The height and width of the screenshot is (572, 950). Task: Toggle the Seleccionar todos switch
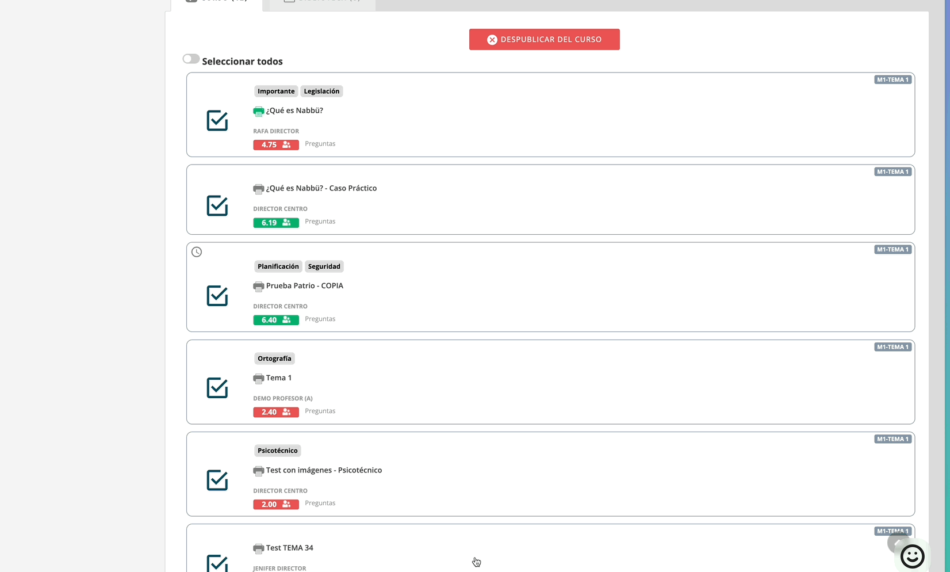[191, 59]
